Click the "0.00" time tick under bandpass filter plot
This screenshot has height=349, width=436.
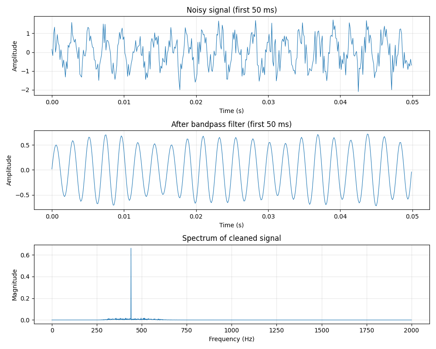point(52,216)
